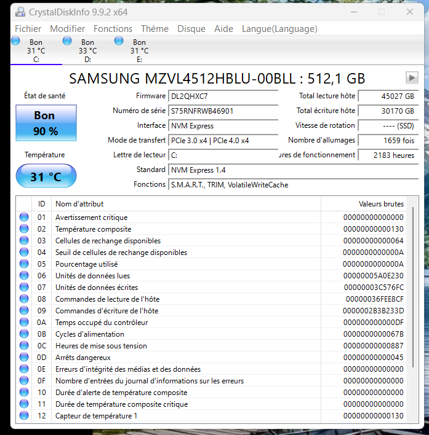Click raw value 000000000000DF

373,323
